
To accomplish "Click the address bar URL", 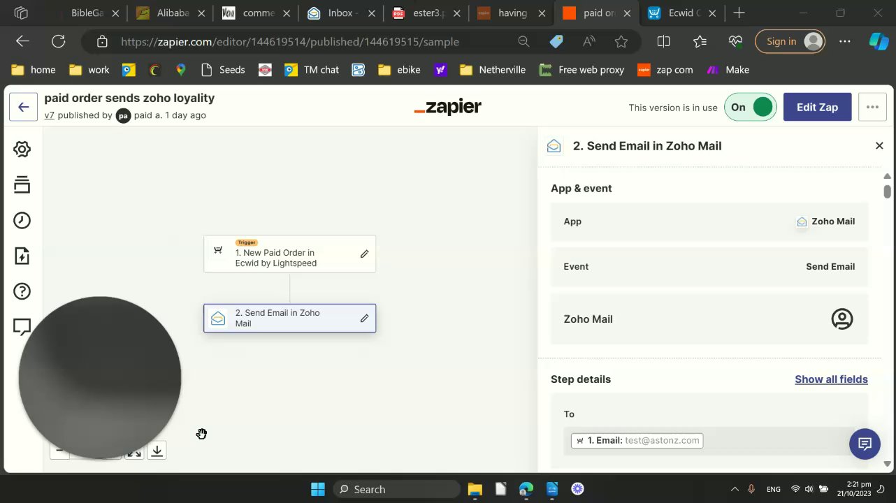I will click(289, 42).
